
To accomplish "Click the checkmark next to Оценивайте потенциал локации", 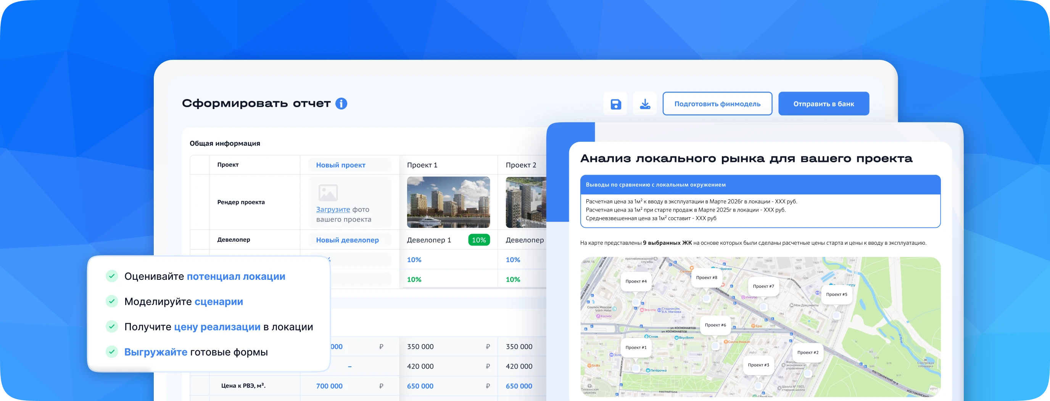I will tap(112, 276).
